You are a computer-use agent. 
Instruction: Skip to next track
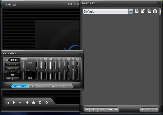(x=27, y=103)
